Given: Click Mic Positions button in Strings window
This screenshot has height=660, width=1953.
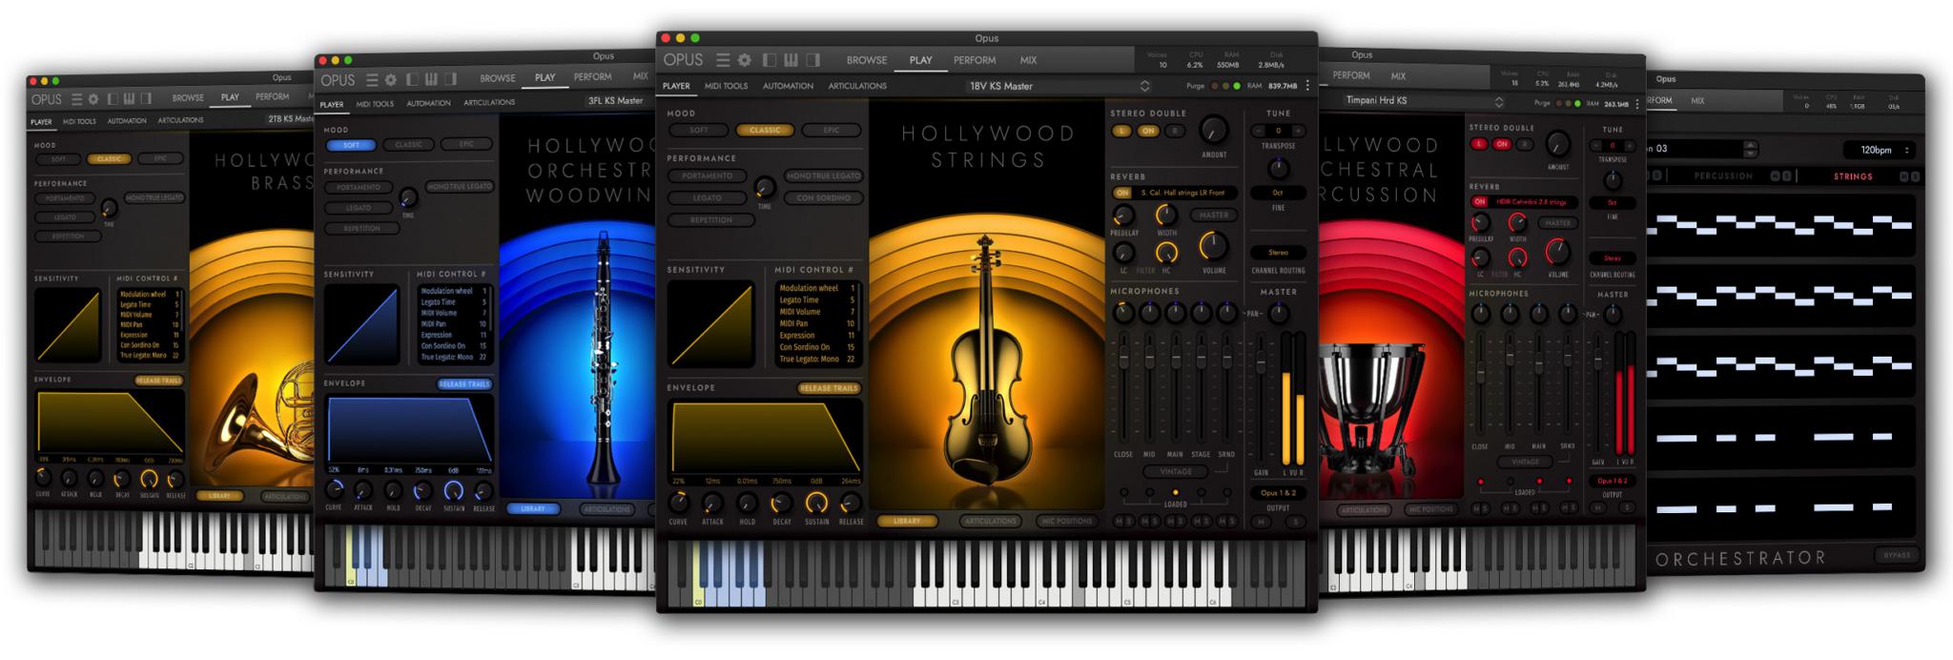Looking at the screenshot, I should [1067, 522].
